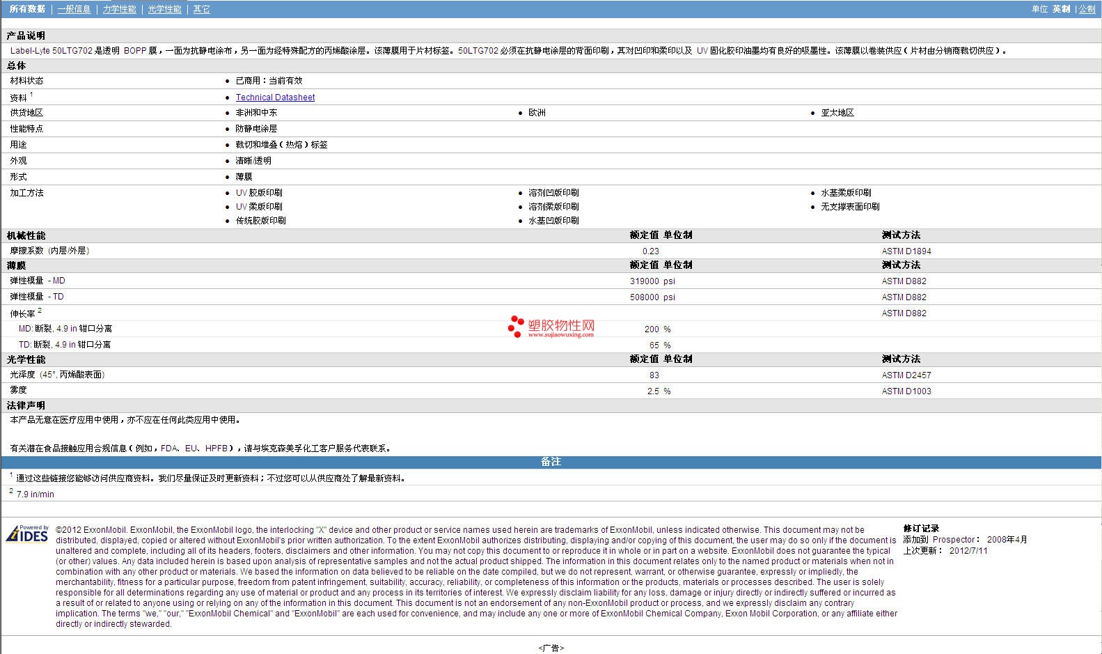Click ASTM D1894 test method
Screen dimensions: 1102x654
(x=906, y=251)
